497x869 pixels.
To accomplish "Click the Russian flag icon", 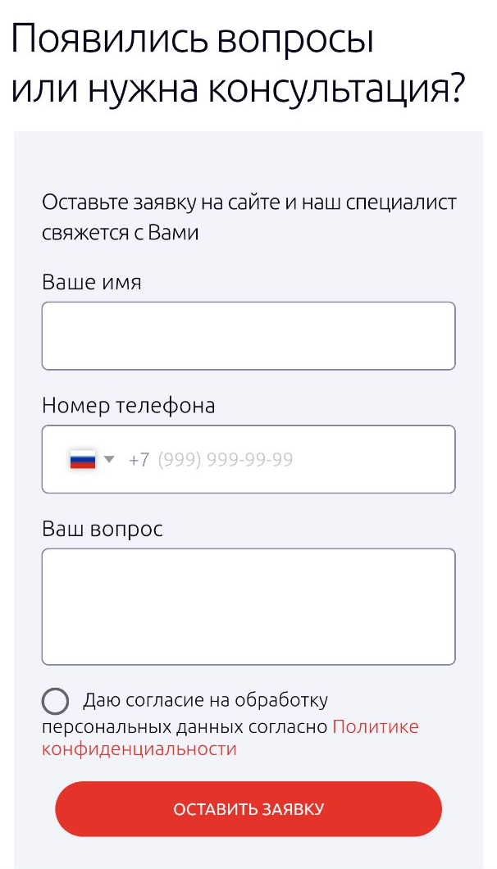I will click(x=83, y=460).
